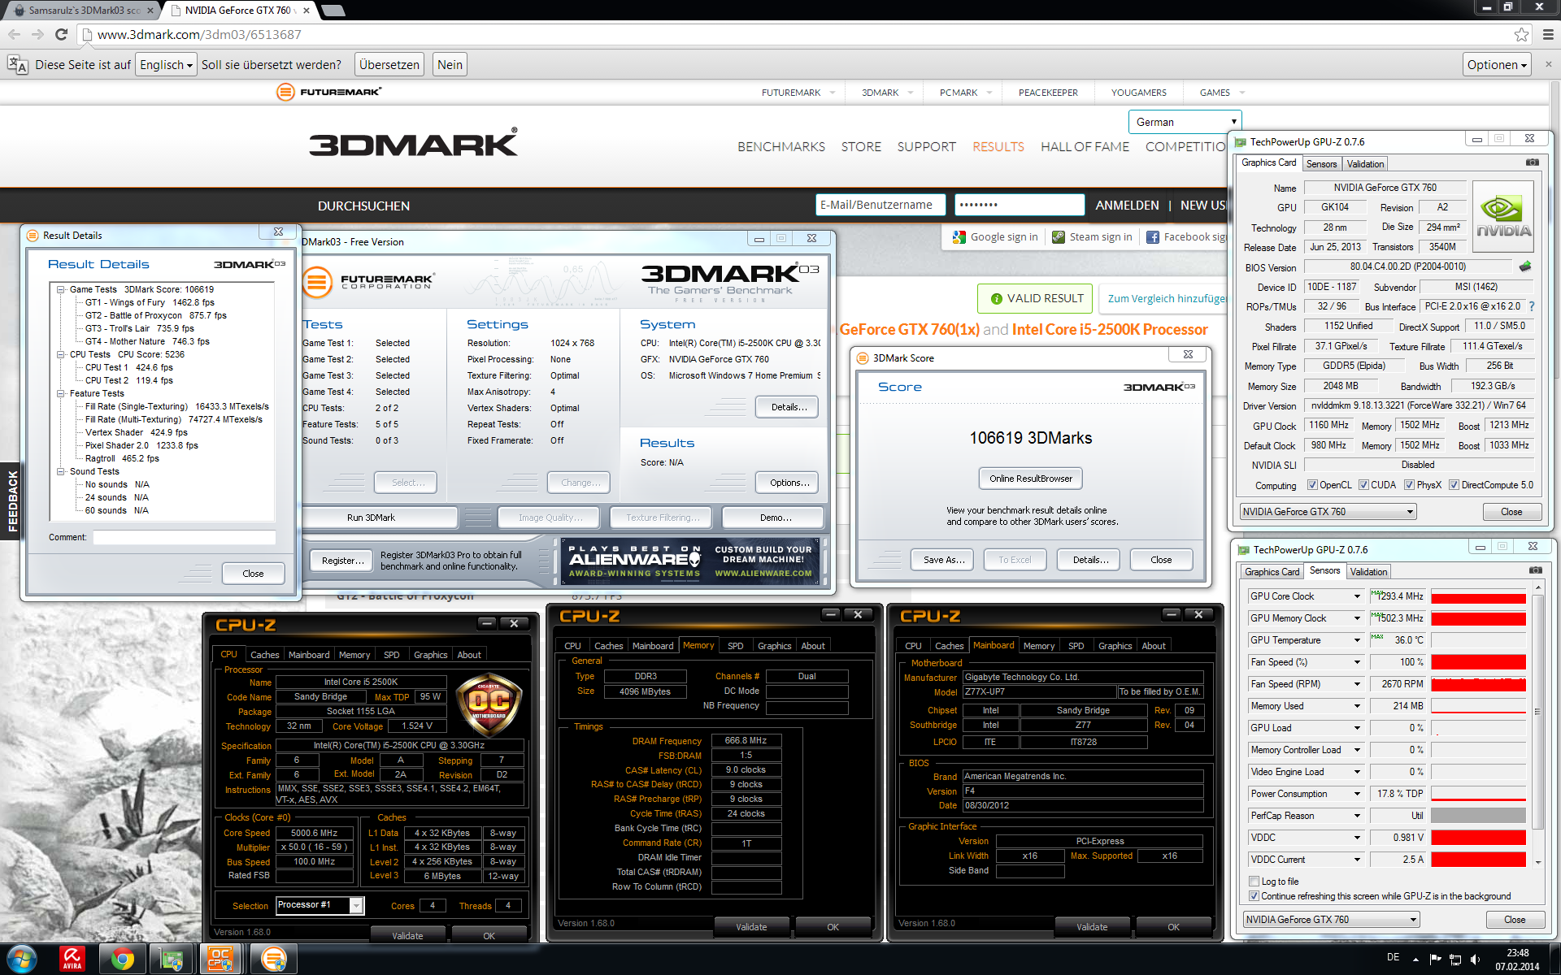Open Windows Start orb

pyautogui.click(x=22, y=960)
